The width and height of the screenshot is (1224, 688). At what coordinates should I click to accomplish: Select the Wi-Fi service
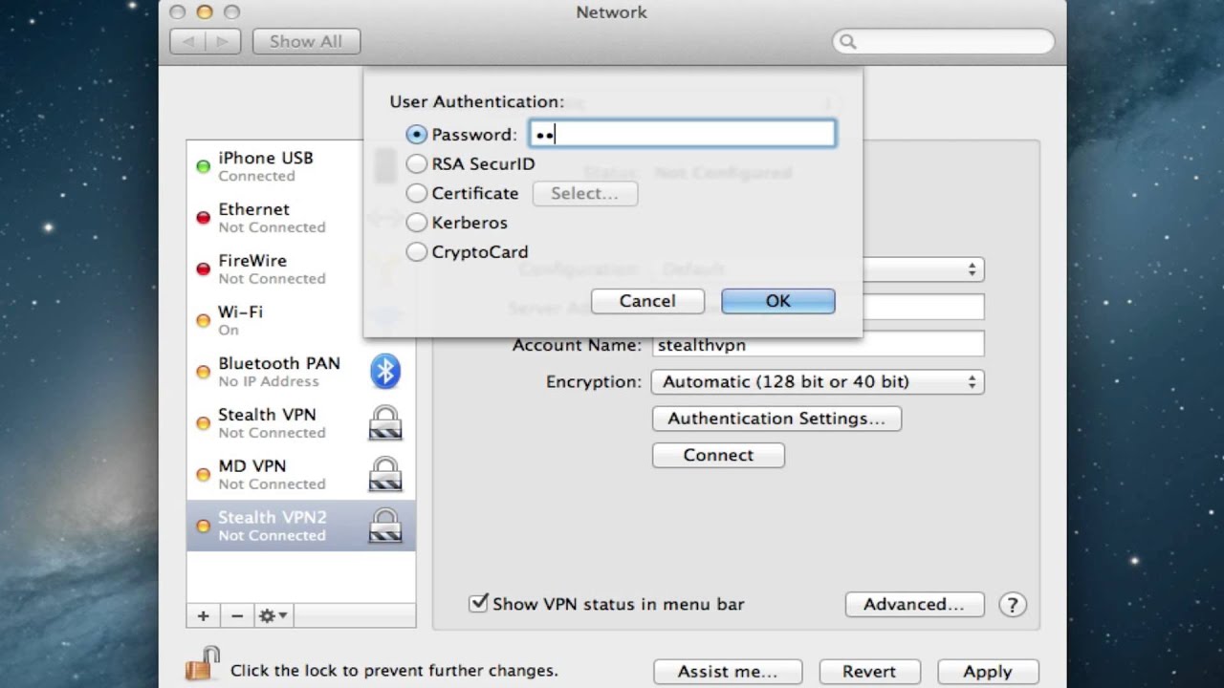tap(301, 320)
